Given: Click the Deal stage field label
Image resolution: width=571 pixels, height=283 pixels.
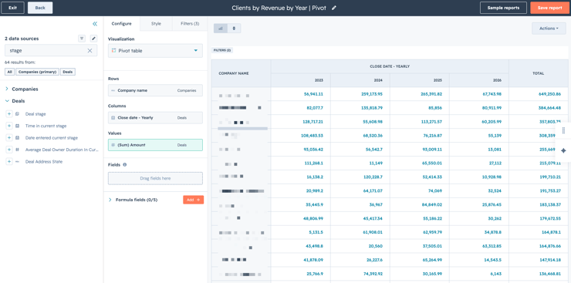Looking at the screenshot, I should click(35, 114).
